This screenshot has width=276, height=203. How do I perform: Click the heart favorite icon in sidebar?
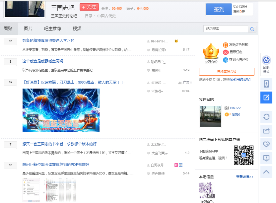[266, 144]
